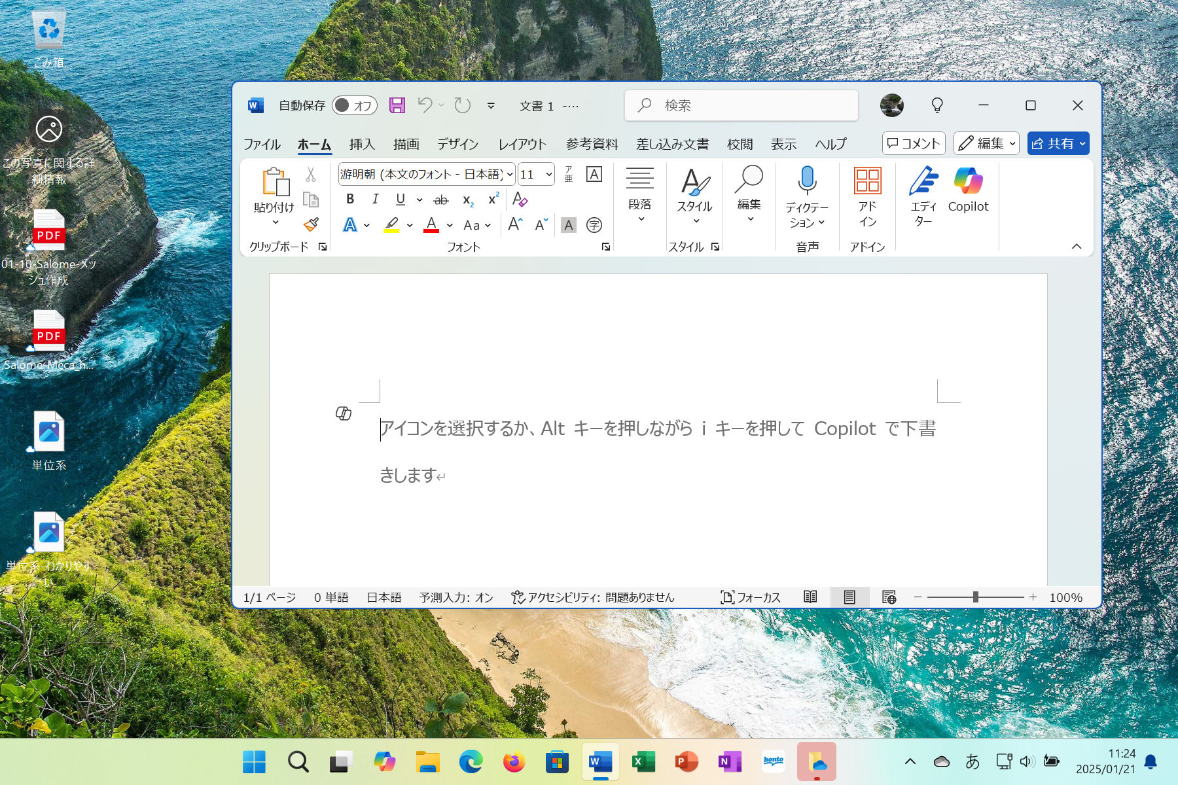Toggle Italic formatting
1178x785 pixels.
click(375, 200)
